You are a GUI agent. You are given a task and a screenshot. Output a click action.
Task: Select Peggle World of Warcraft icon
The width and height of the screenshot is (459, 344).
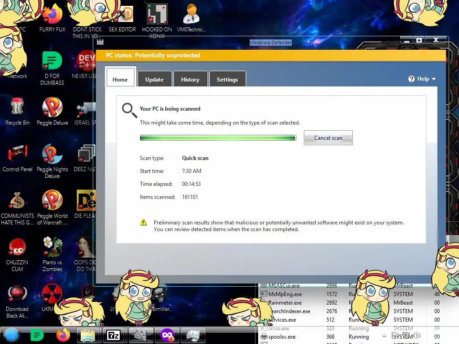(x=52, y=208)
